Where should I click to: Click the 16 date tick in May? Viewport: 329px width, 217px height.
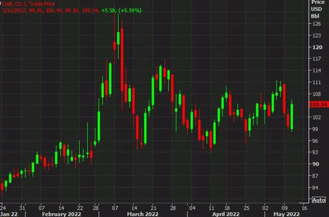pyautogui.click(x=304, y=209)
